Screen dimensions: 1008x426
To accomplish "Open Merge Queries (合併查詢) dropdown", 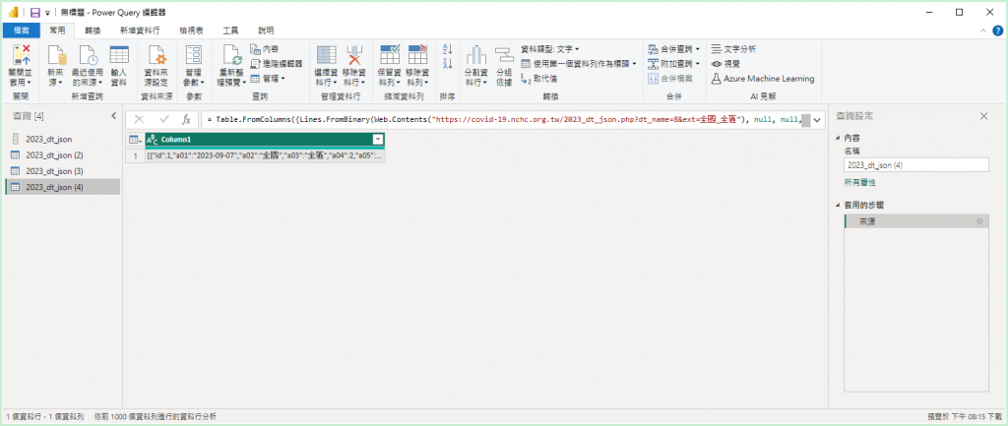I will [x=673, y=49].
